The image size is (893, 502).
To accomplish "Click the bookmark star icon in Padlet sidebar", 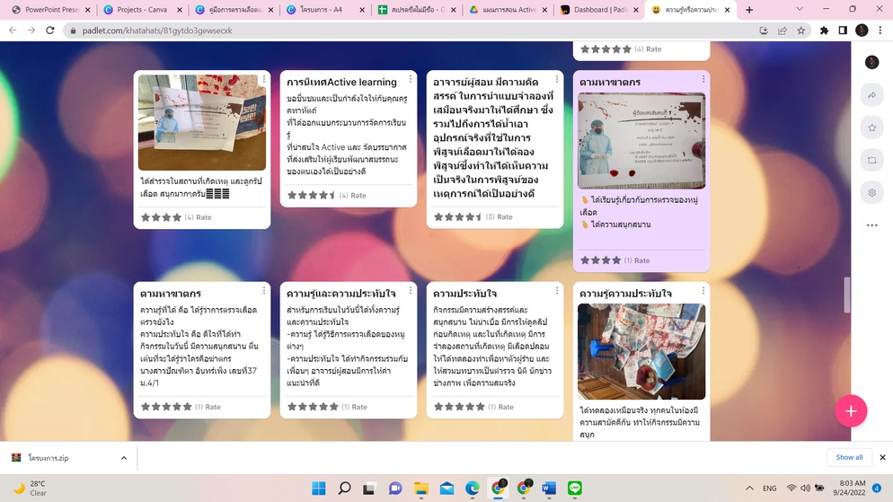I will tap(872, 128).
